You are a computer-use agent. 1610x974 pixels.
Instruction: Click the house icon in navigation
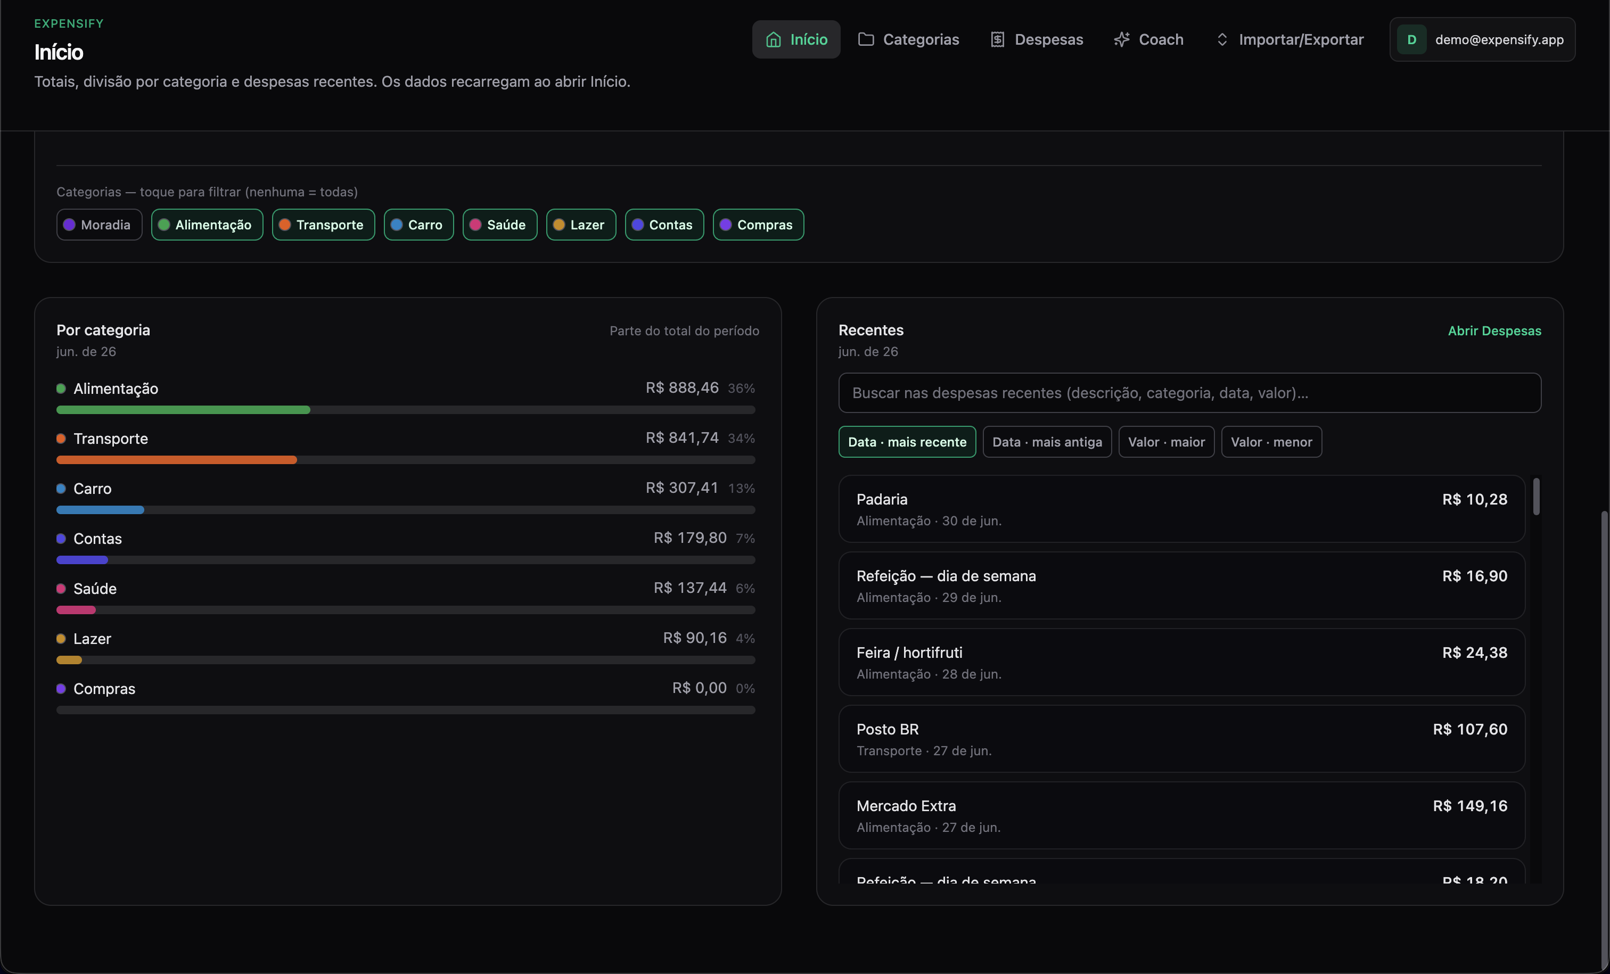click(x=773, y=40)
